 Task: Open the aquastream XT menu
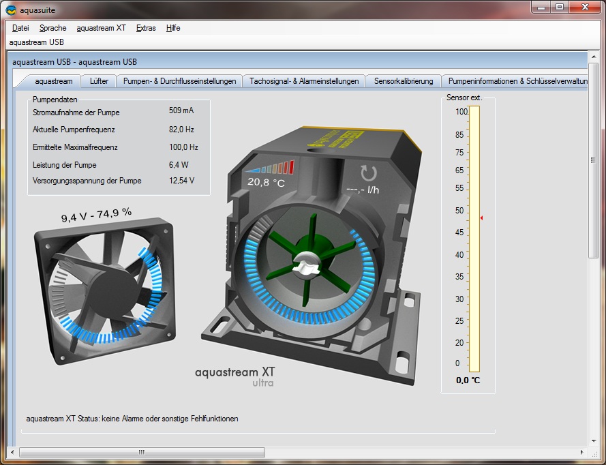pos(102,28)
